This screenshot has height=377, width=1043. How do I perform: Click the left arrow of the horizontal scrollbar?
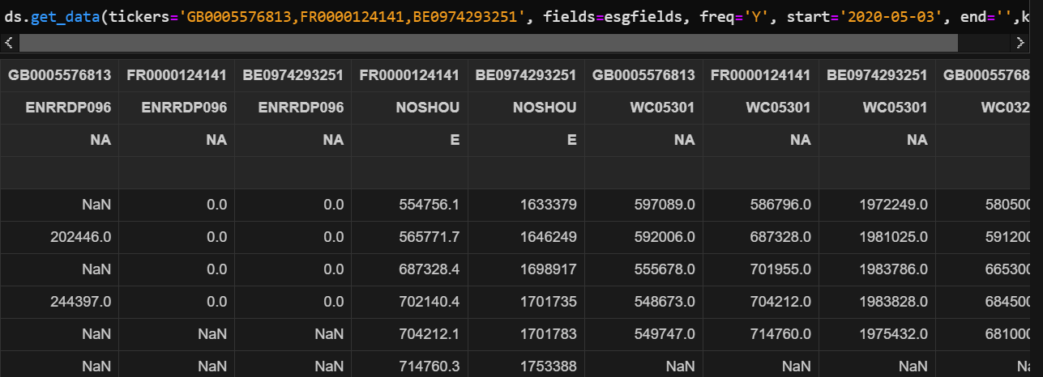tap(7, 41)
